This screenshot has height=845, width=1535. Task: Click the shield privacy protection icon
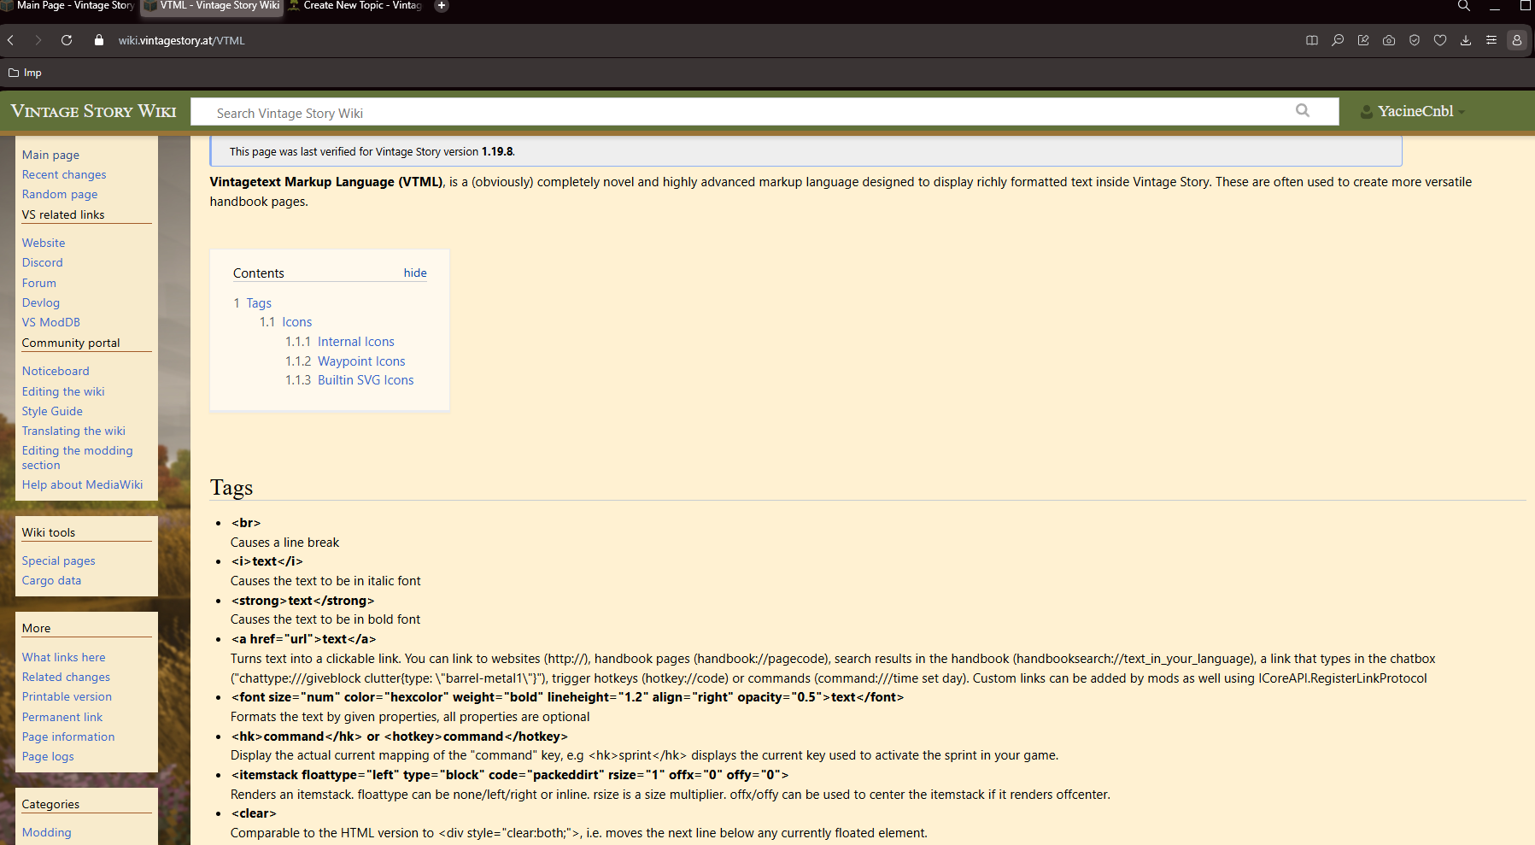pyautogui.click(x=1415, y=40)
